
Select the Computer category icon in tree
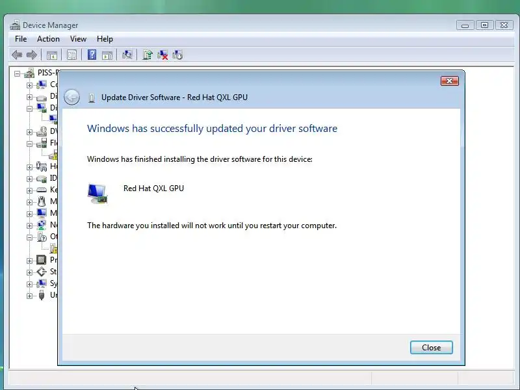click(42, 85)
